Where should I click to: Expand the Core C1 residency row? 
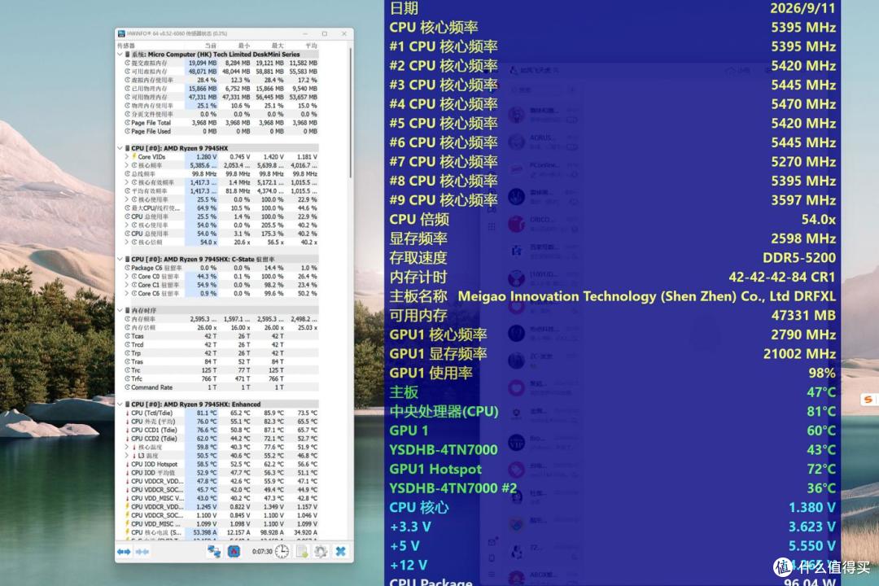pos(127,285)
